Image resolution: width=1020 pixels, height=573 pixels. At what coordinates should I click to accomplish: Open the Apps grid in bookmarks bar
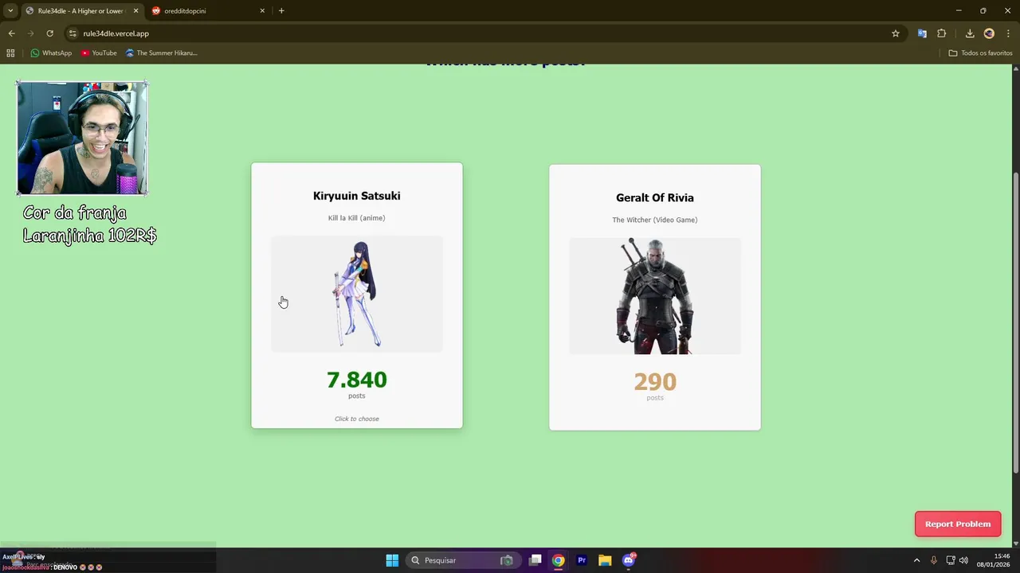coord(10,53)
